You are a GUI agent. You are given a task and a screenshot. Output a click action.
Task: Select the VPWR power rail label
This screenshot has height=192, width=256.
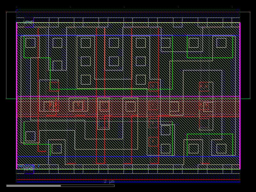28,21
